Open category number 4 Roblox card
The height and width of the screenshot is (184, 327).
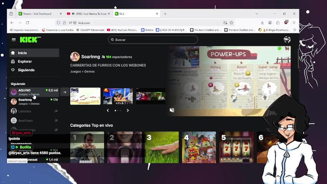(199, 147)
